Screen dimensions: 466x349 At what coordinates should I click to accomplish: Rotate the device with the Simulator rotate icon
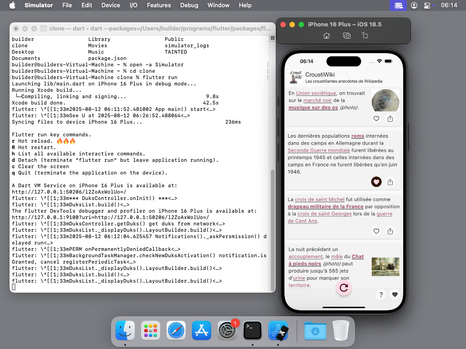pos(365,35)
